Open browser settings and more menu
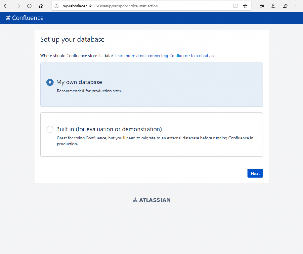The width and height of the screenshot is (303, 254). coord(297,6)
